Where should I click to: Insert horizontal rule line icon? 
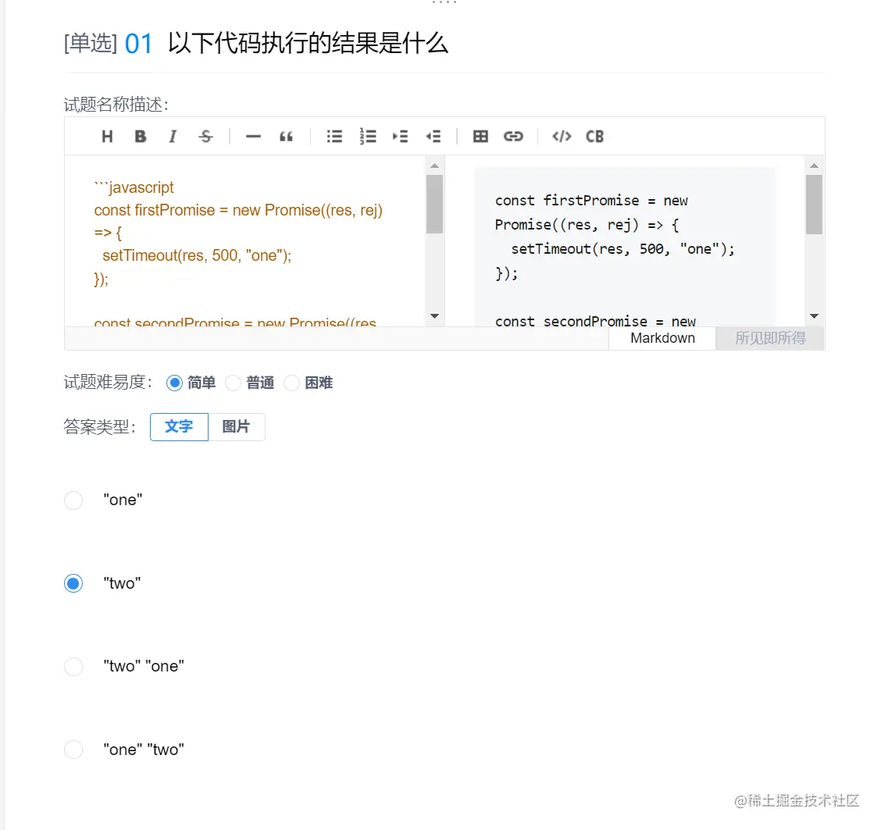[x=253, y=137]
